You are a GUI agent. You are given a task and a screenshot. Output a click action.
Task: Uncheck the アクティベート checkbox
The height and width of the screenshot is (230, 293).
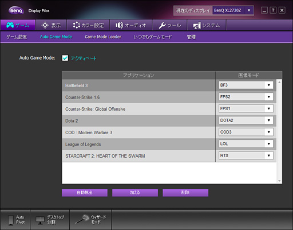click(x=65, y=58)
